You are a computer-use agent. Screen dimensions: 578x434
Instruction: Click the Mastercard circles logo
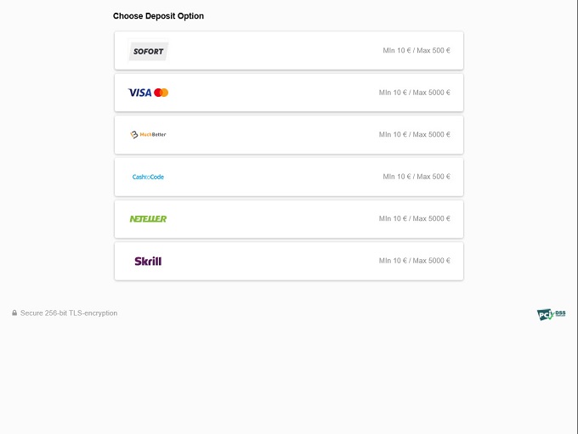click(161, 93)
